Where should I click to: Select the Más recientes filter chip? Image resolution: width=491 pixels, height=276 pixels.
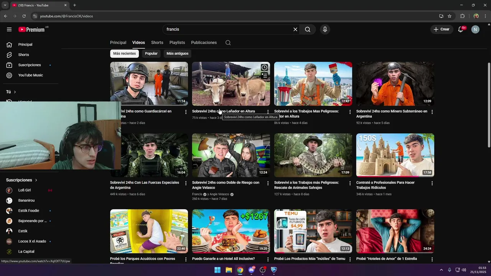124,54
